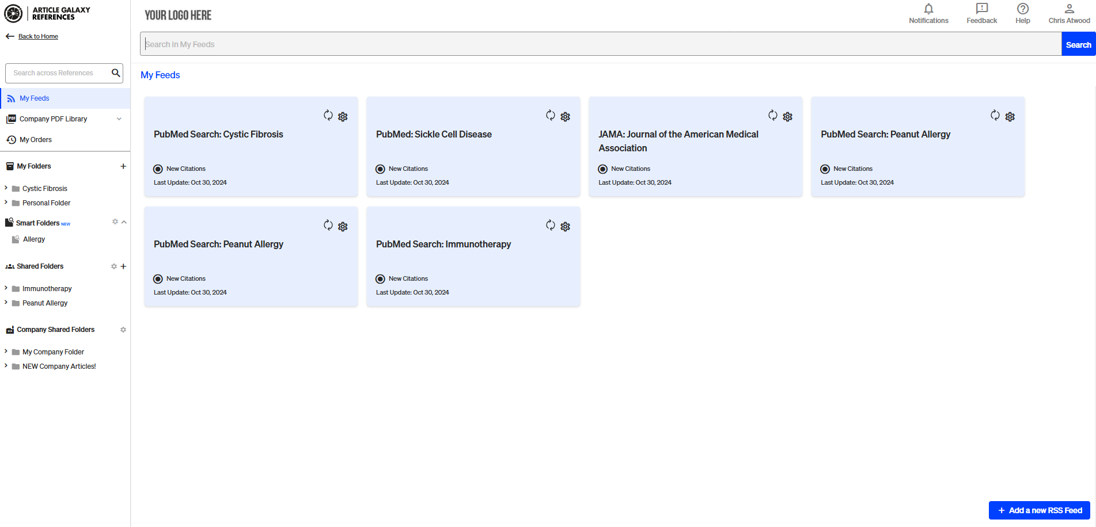This screenshot has width=1096, height=527.
Task: Open the Feedback icon
Action: 982,14
